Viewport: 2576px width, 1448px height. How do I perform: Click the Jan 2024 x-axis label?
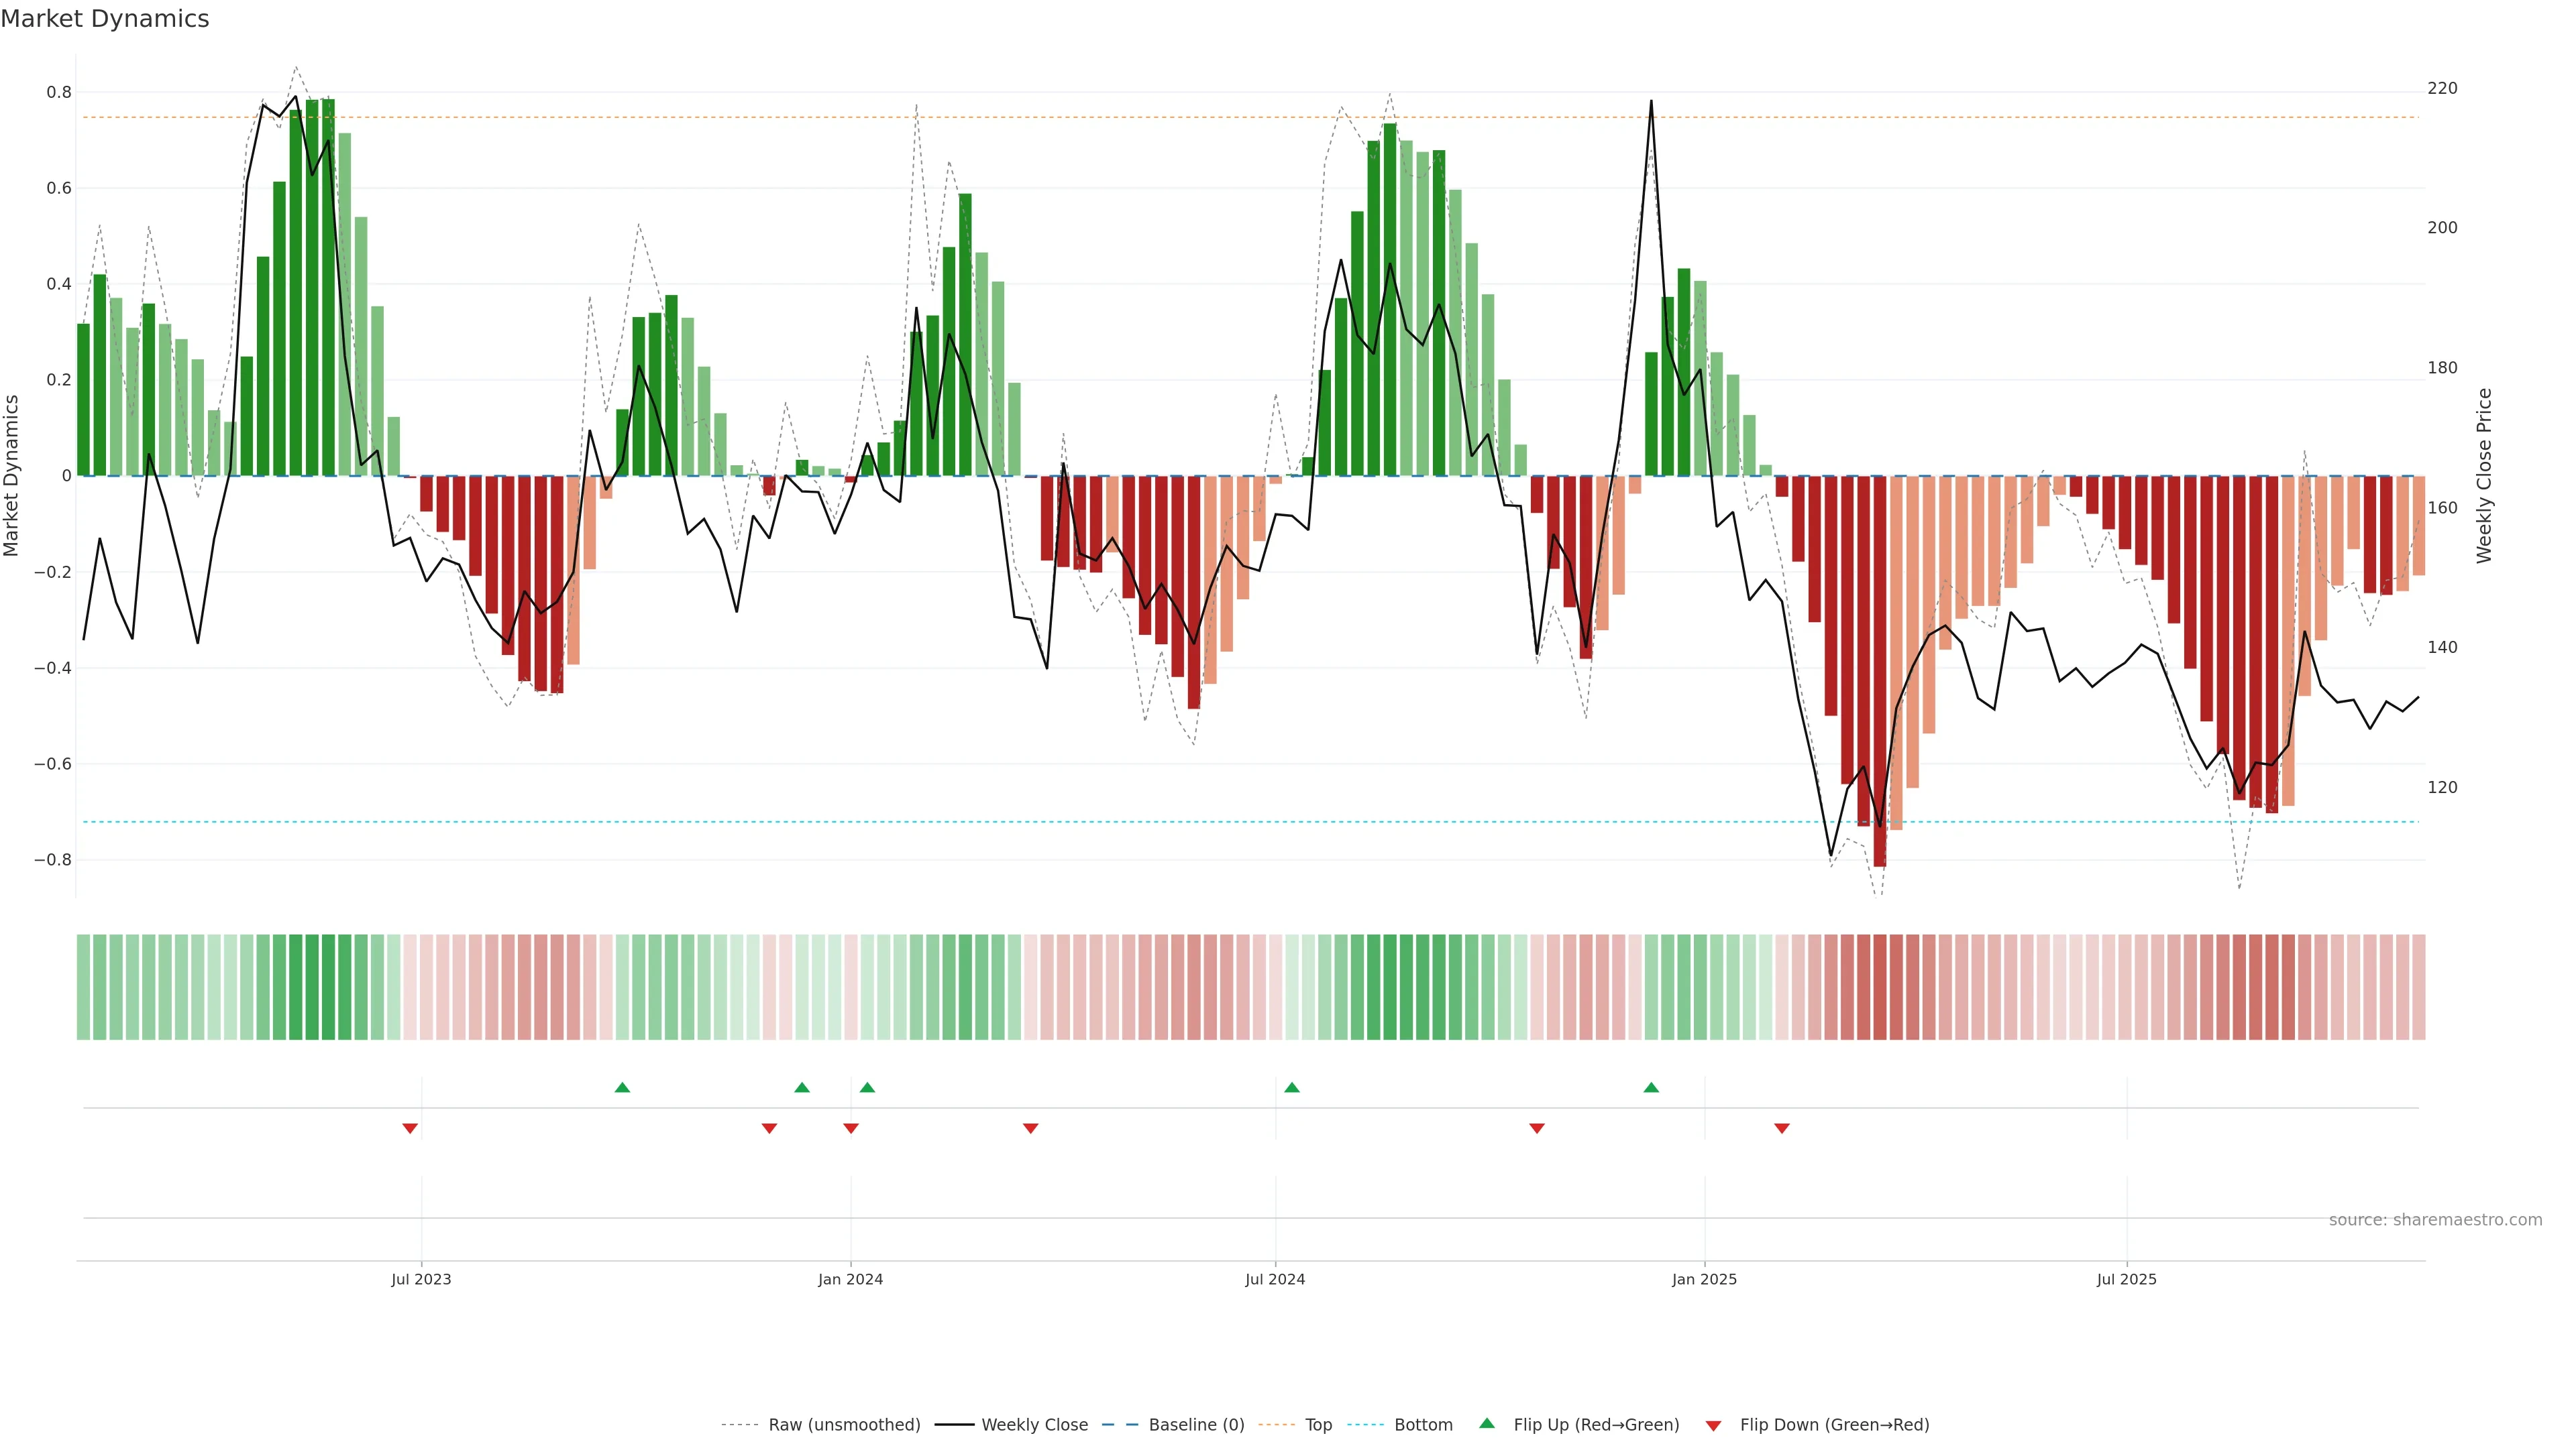click(850, 1279)
